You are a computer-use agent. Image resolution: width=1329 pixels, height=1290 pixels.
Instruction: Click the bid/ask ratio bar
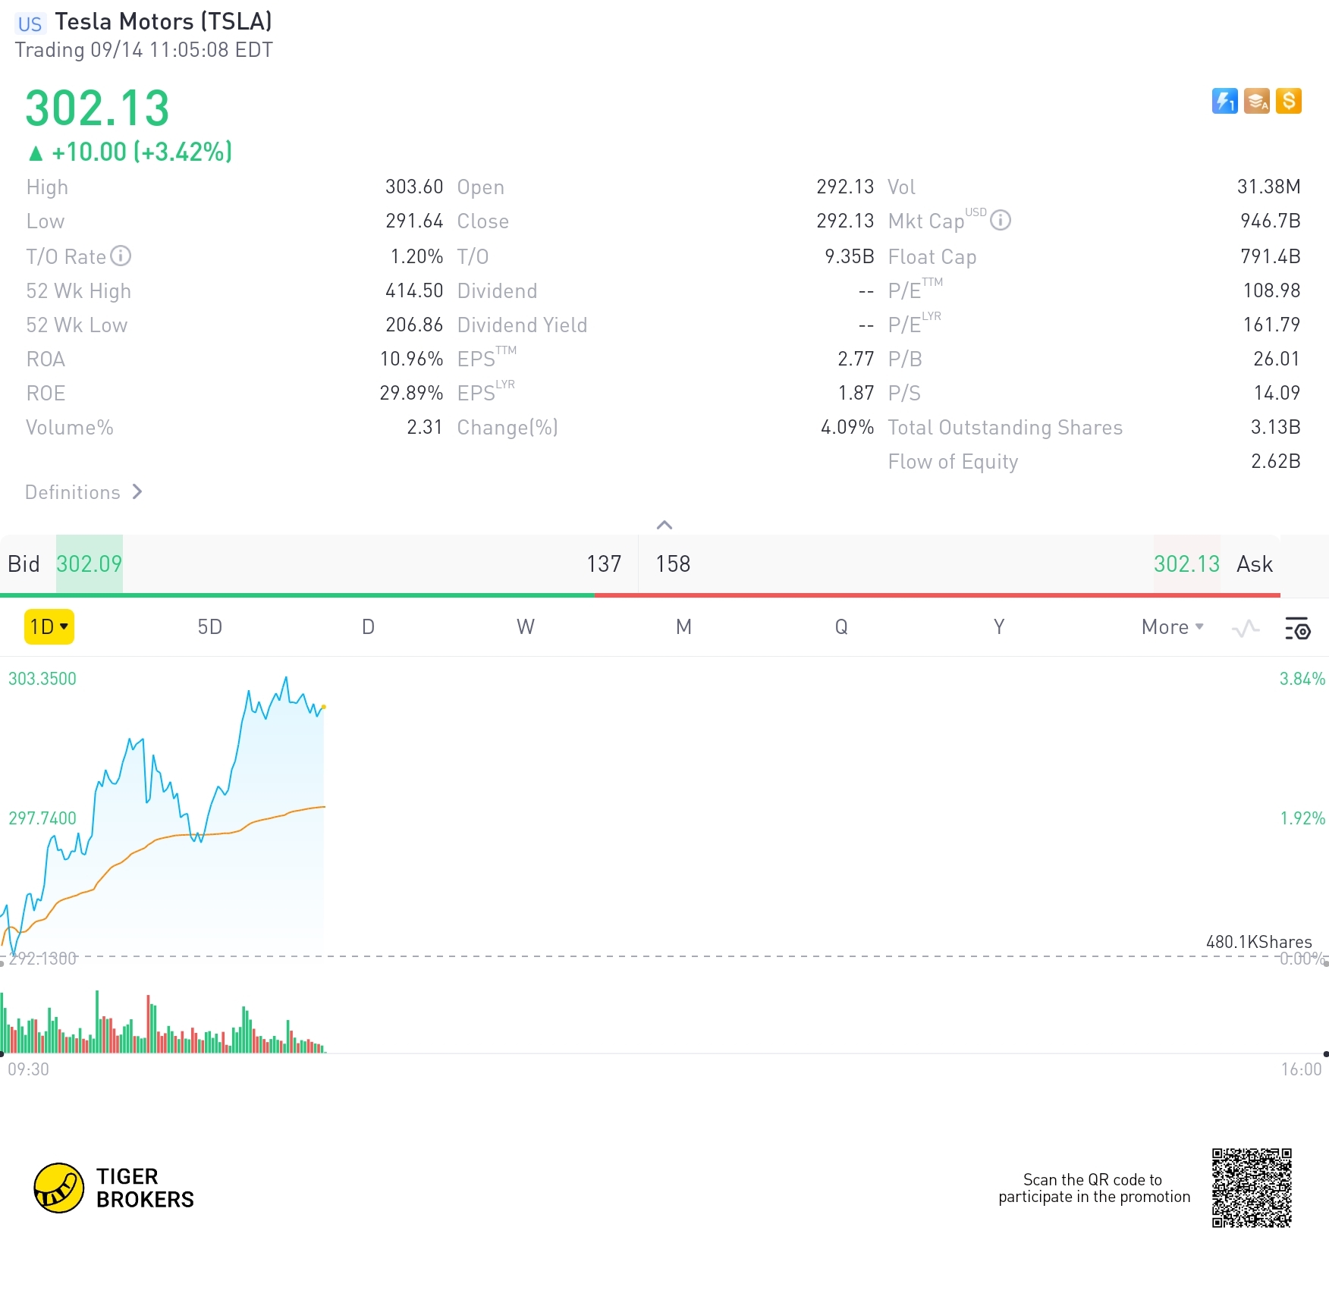click(x=640, y=595)
